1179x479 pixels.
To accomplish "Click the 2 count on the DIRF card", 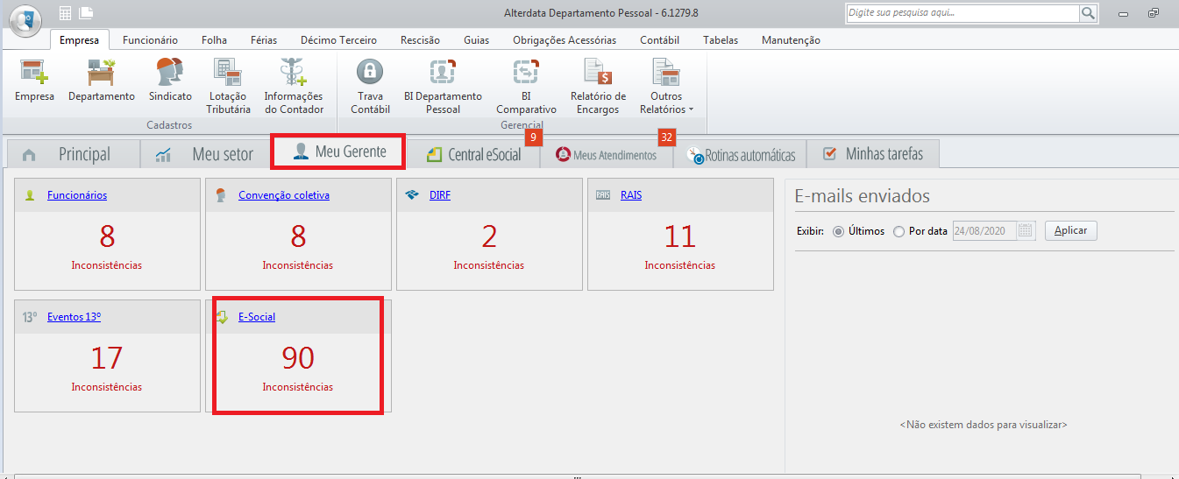I will (x=489, y=236).
